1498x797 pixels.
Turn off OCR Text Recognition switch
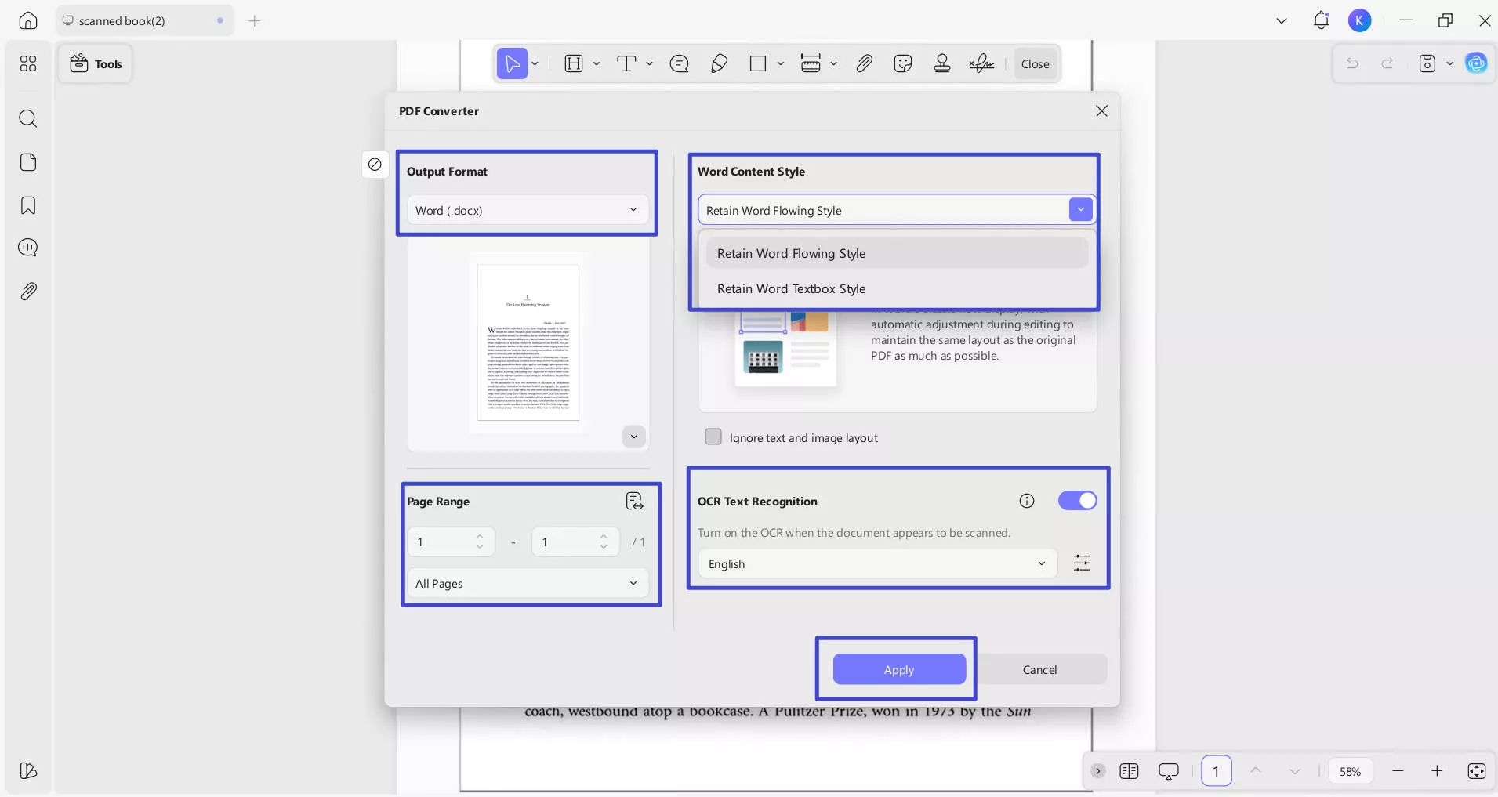pyautogui.click(x=1077, y=501)
